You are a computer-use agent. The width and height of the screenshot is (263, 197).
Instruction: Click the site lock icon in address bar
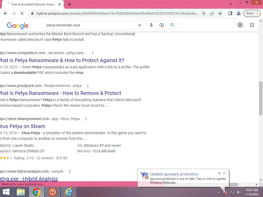click(x=32, y=13)
